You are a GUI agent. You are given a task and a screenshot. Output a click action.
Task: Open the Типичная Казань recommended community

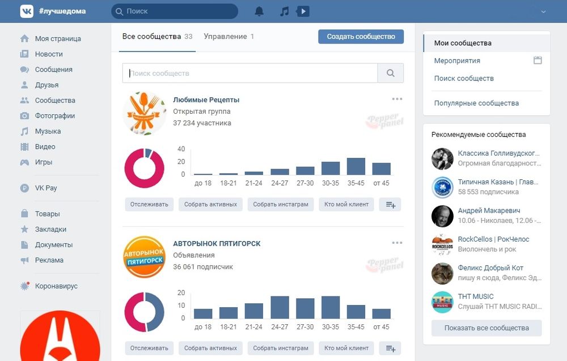[486, 187]
